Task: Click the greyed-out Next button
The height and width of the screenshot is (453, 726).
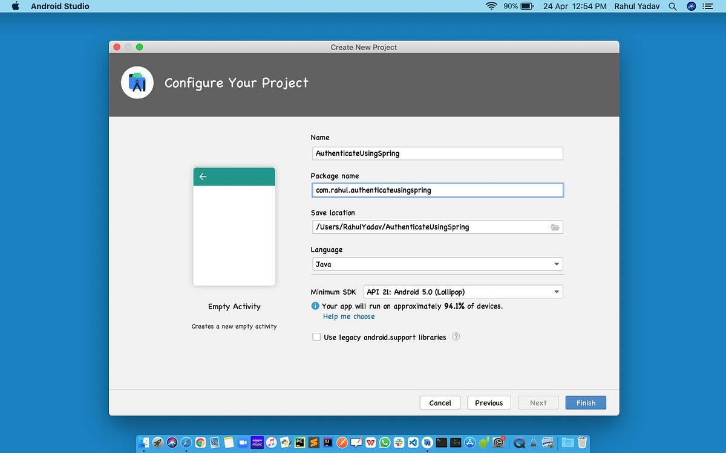Action: point(538,403)
